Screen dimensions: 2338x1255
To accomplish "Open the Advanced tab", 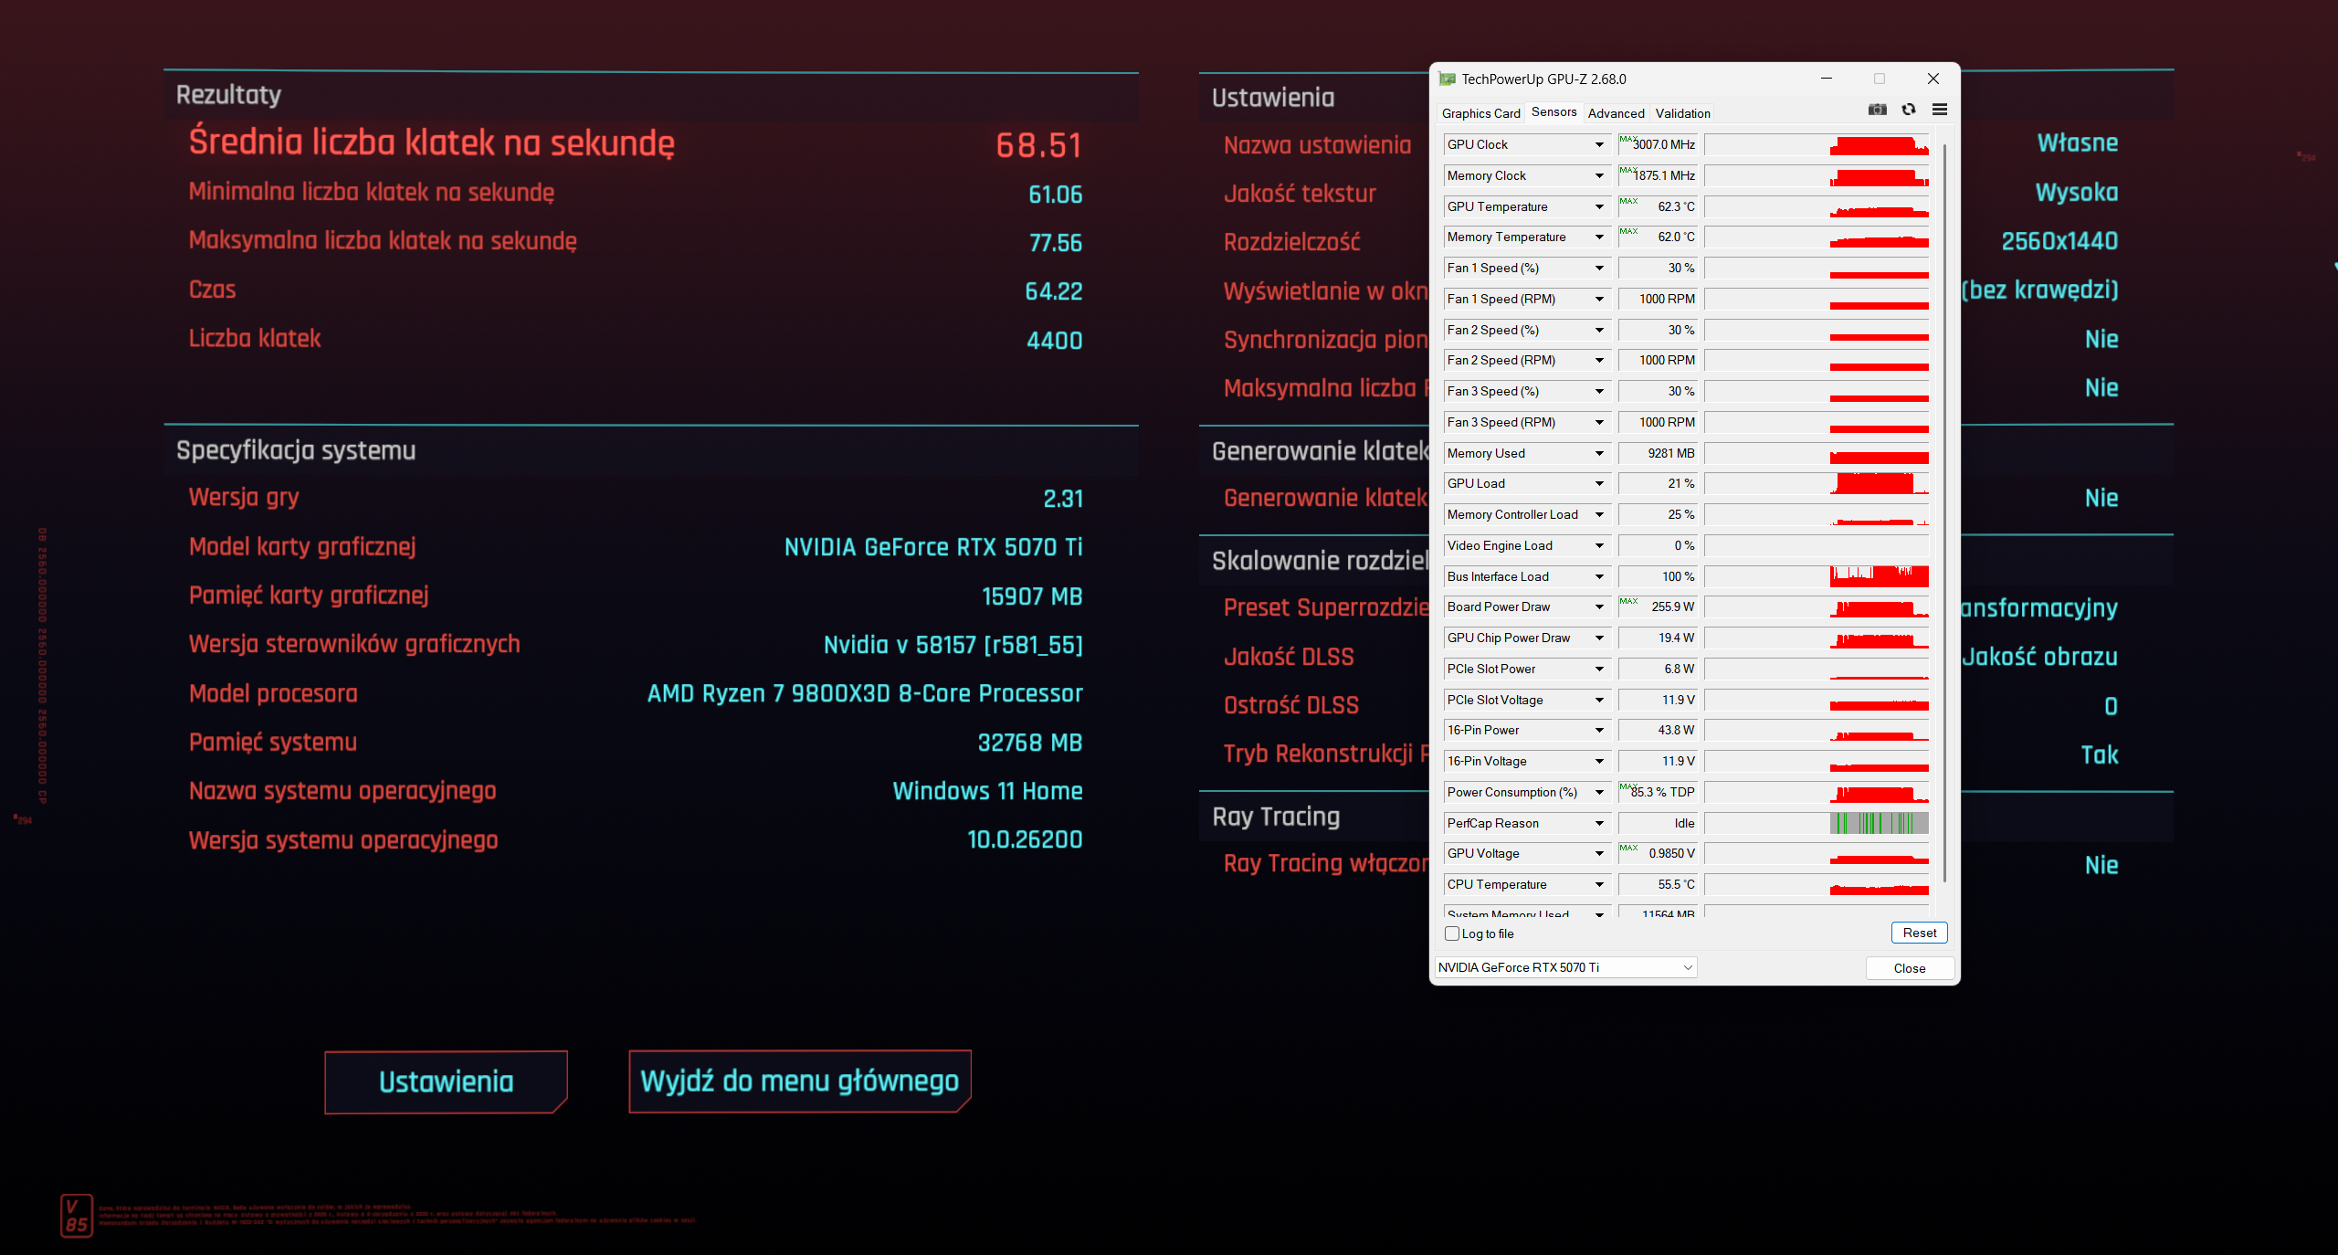I will (x=1616, y=113).
